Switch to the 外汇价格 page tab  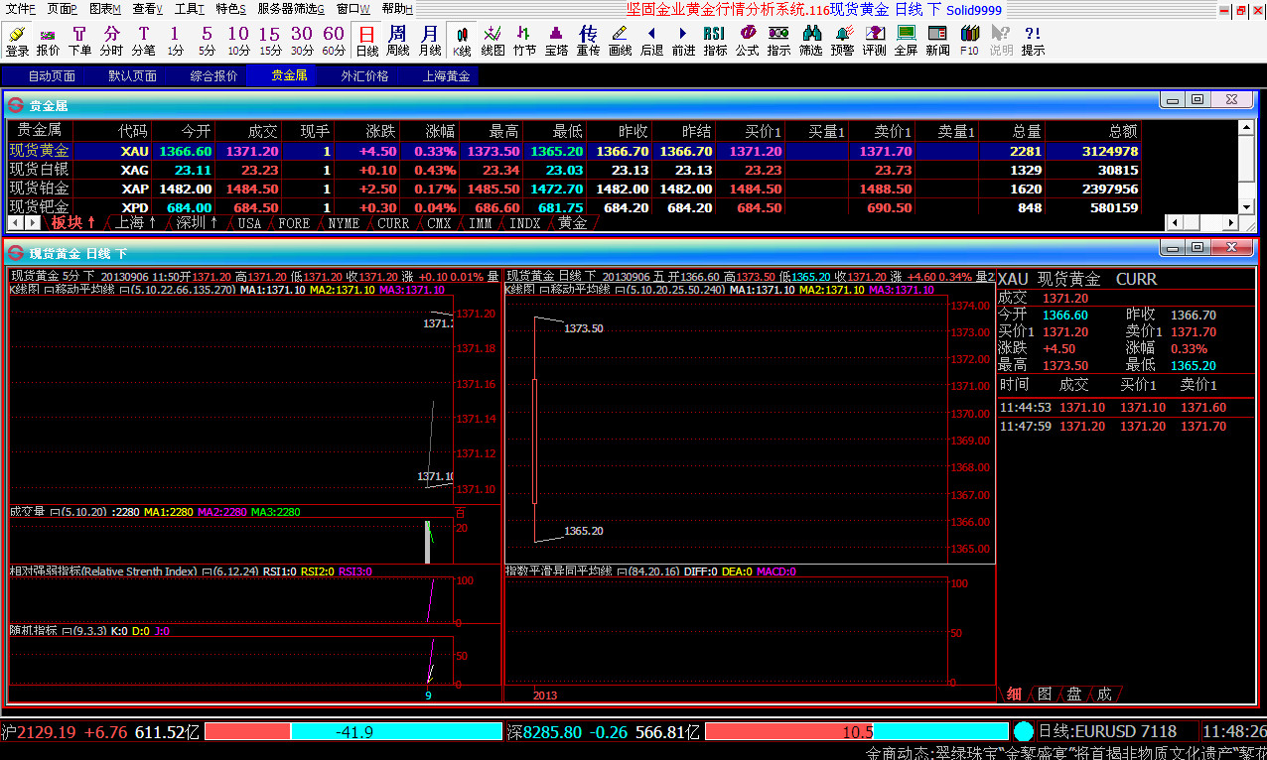[364, 75]
